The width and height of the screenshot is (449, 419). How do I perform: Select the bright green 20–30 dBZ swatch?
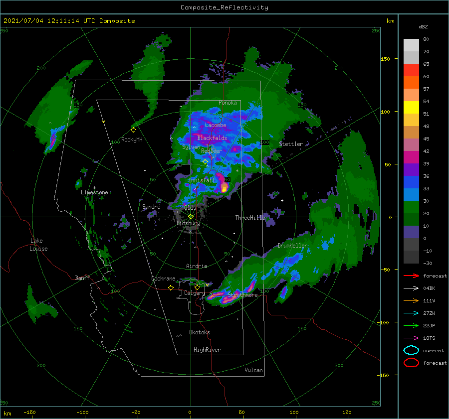[x=411, y=207]
